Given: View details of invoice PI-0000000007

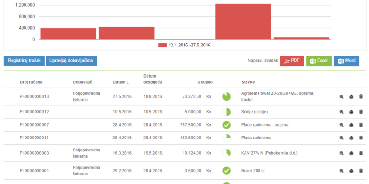Looking at the screenshot, I should 341,125.
